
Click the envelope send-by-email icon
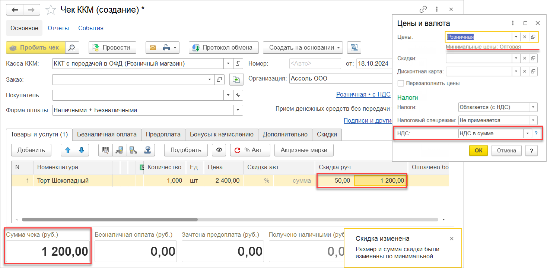[153, 48]
